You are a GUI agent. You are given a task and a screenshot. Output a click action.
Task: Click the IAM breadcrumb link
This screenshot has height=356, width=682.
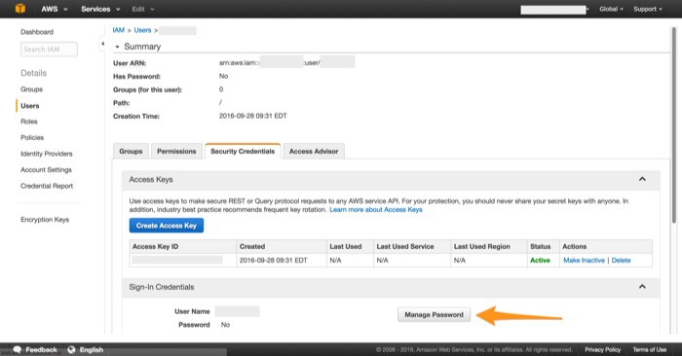118,30
